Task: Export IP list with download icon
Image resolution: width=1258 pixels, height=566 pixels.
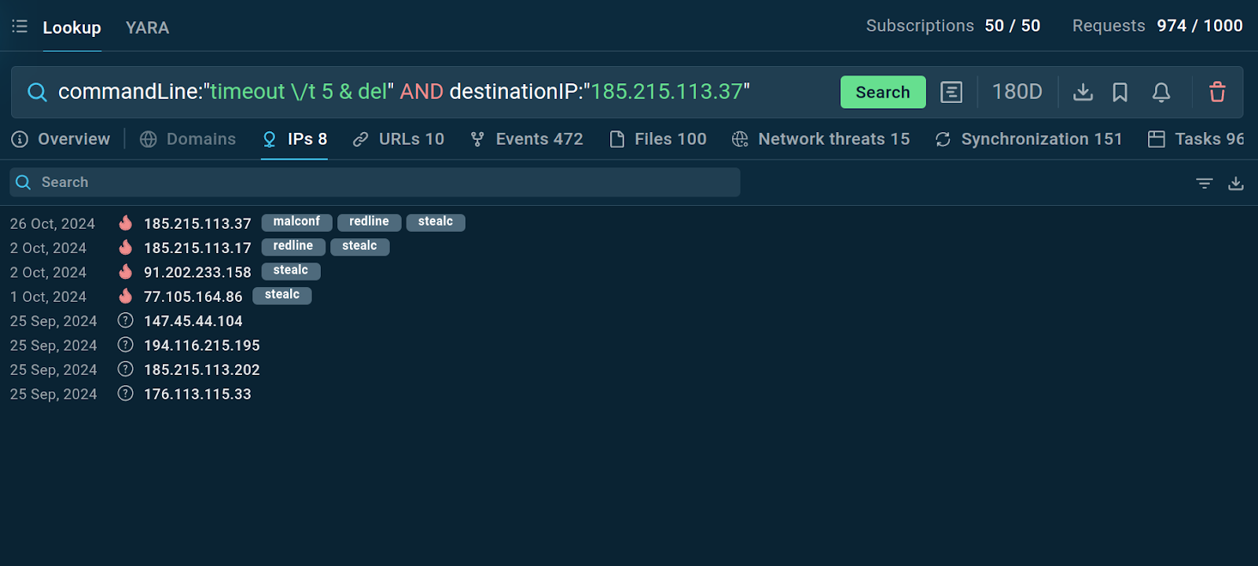Action: (x=1236, y=183)
